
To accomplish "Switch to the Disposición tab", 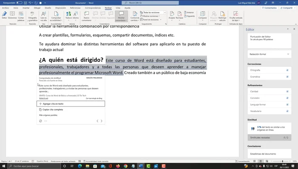I will point(60,8).
